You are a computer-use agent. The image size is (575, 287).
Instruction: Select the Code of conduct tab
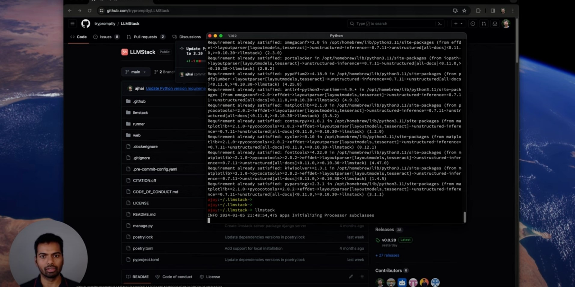(174, 277)
